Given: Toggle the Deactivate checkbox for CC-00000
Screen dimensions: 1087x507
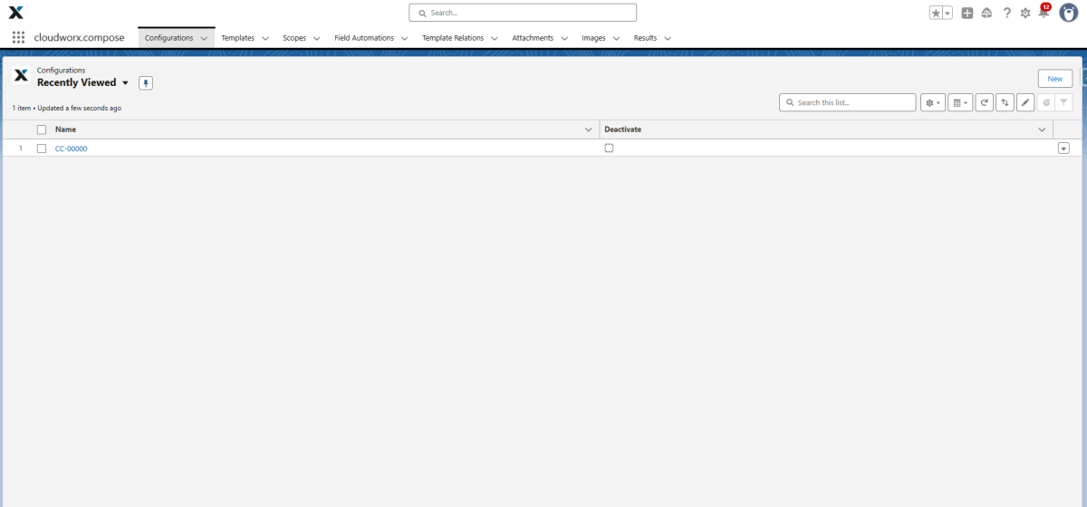Looking at the screenshot, I should coord(609,148).
